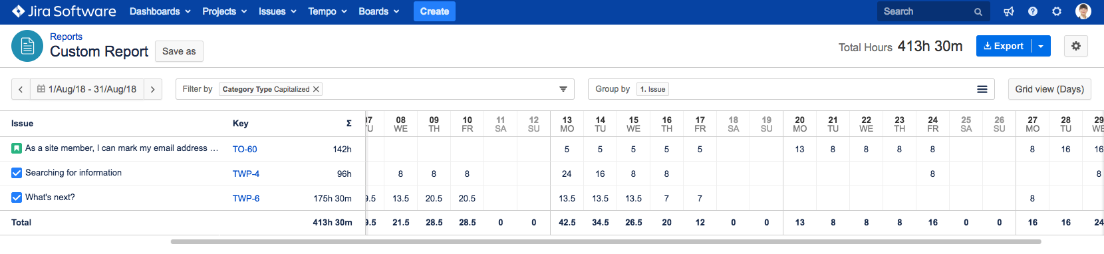The image size is (1104, 254).
Task: Click the Create button
Action: coord(434,11)
